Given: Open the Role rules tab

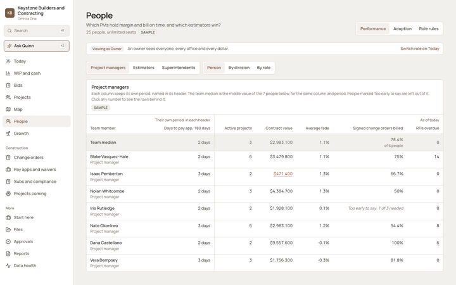Looking at the screenshot, I should coord(428,28).
